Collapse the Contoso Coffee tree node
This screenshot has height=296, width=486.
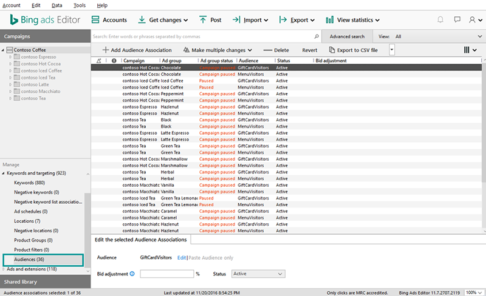point(3,50)
